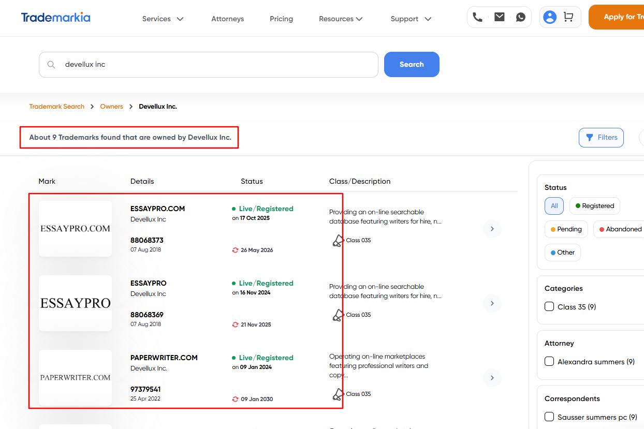Open the user account profile icon
This screenshot has width=644, height=429.
coord(550,17)
